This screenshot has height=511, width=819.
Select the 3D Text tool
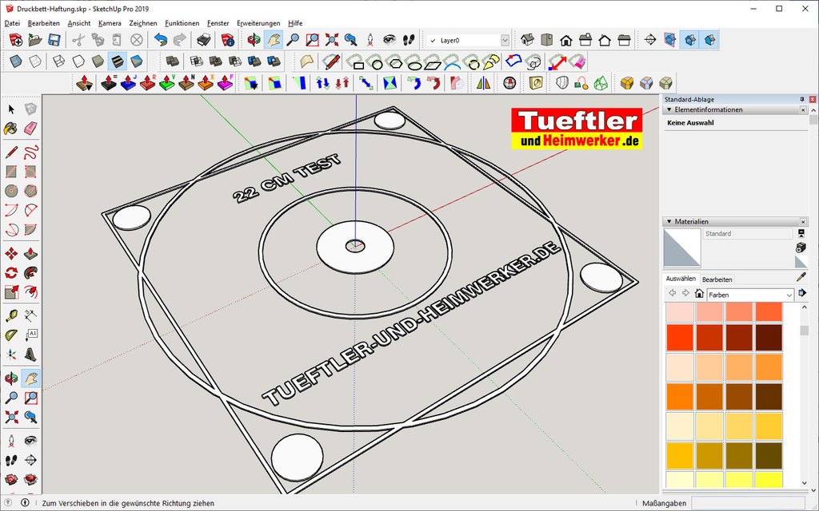click(x=30, y=355)
